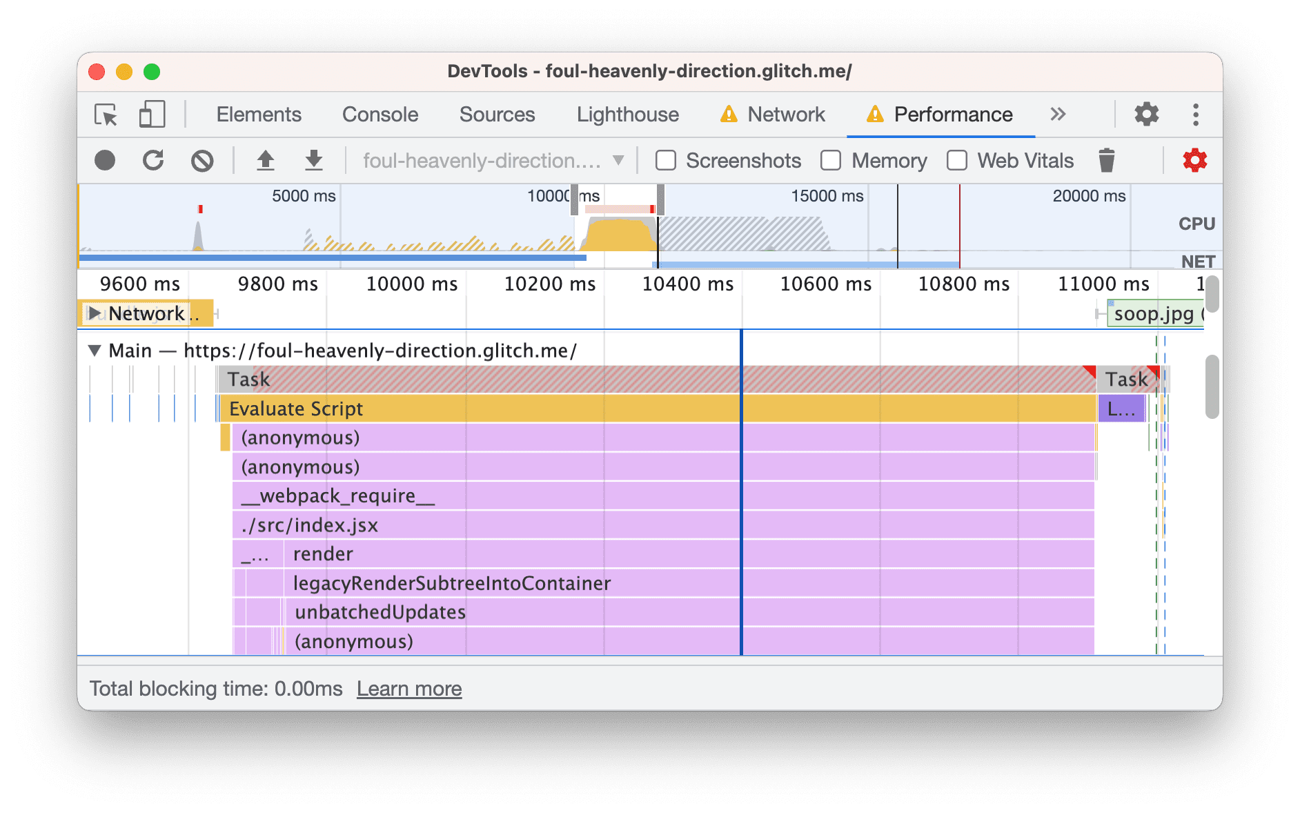Switch to the Console tab
Image resolution: width=1300 pixels, height=813 pixels.
380,115
